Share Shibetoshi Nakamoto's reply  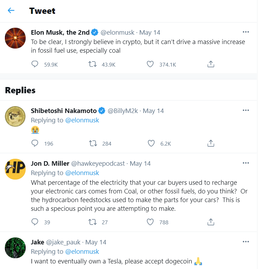click(x=211, y=143)
